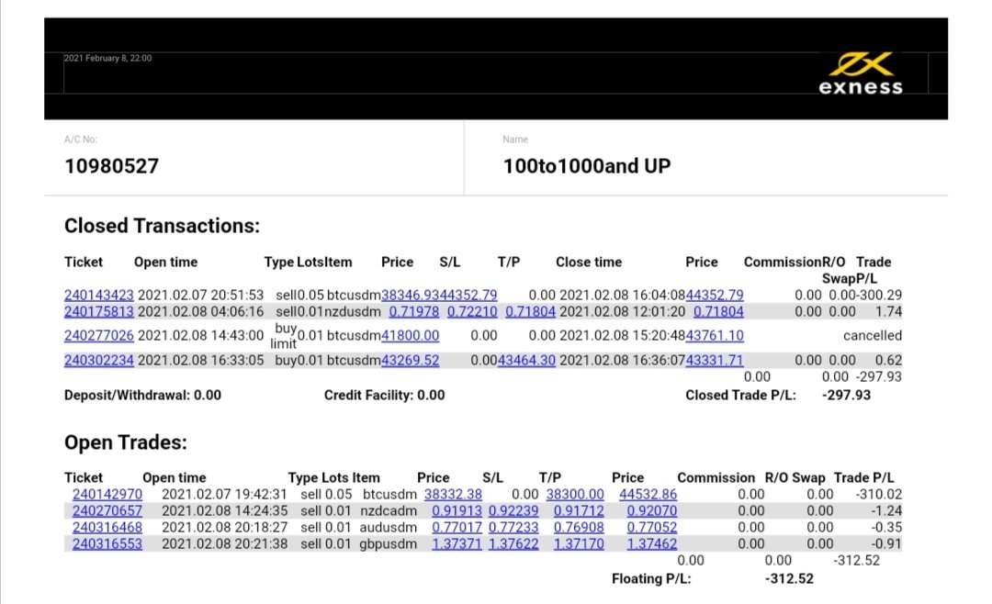The height and width of the screenshot is (604, 992).
Task: Click open time 2021.02.07 19:42:31
Action: (x=224, y=494)
